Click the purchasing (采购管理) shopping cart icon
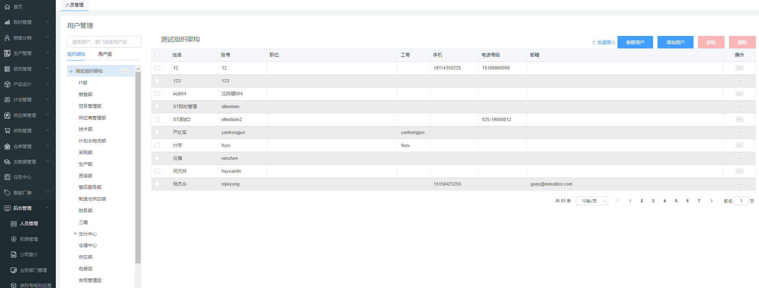This screenshot has height=288, width=759. click(x=7, y=131)
